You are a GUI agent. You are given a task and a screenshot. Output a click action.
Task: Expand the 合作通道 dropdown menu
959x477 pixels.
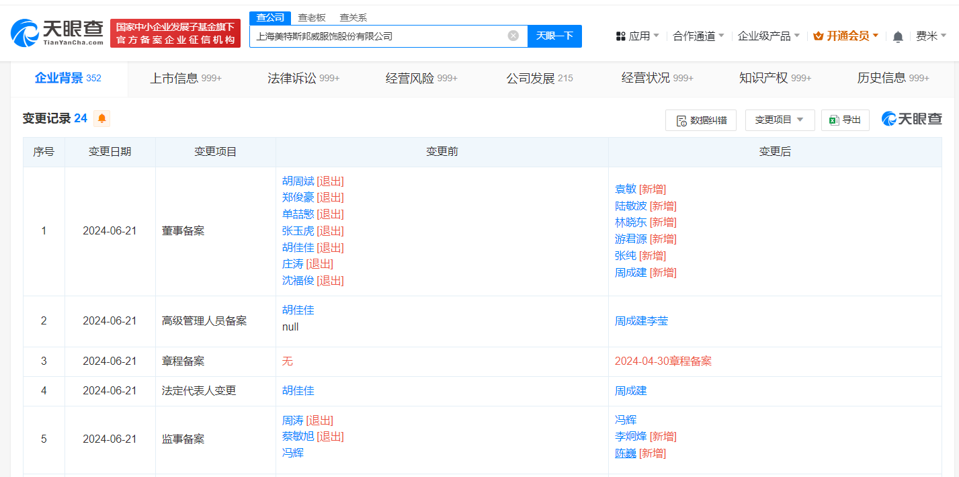point(698,36)
